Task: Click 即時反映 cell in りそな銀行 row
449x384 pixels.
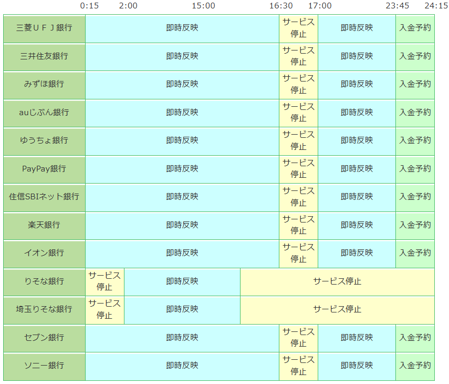Action: [182, 281]
